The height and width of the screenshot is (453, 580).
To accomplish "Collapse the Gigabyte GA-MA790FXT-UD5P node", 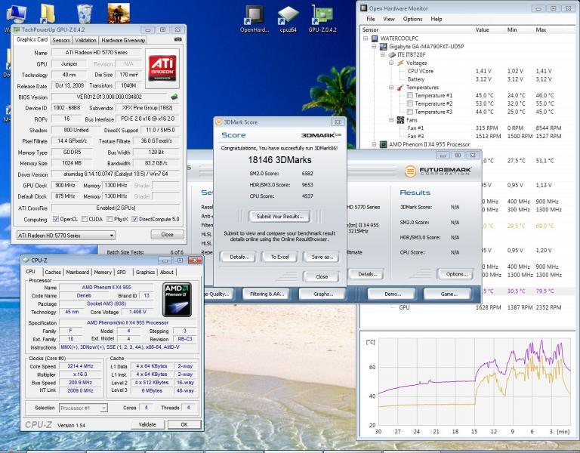I will point(375,47).
